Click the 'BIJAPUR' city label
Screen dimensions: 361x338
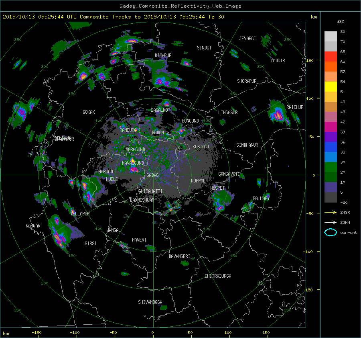(163, 55)
